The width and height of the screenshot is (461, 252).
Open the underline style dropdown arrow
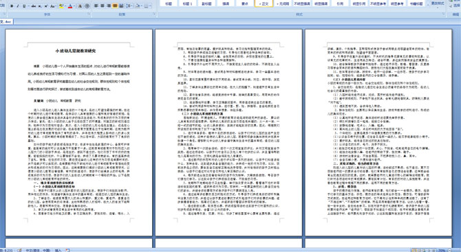click(28, 6)
